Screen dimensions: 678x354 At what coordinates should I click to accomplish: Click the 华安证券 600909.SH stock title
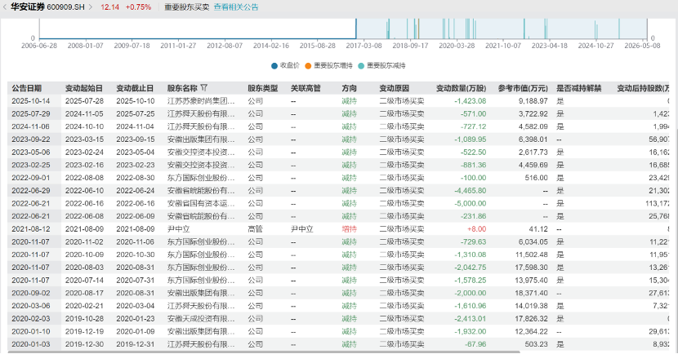[47, 7]
